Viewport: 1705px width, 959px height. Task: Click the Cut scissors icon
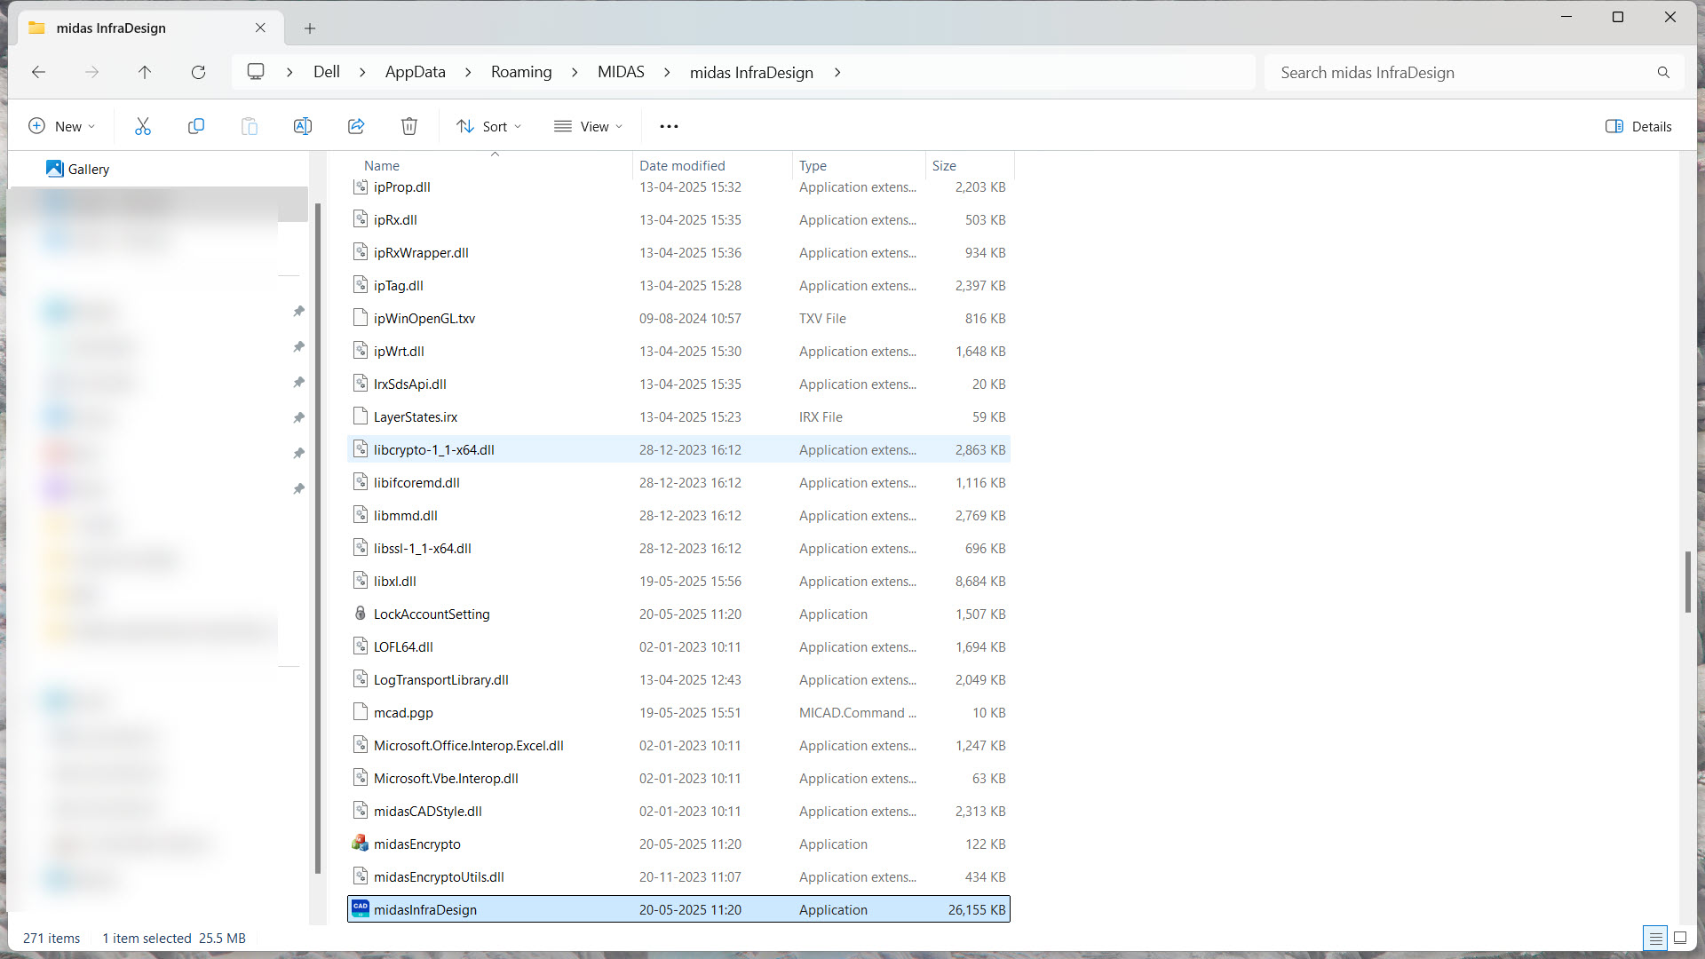point(143,126)
